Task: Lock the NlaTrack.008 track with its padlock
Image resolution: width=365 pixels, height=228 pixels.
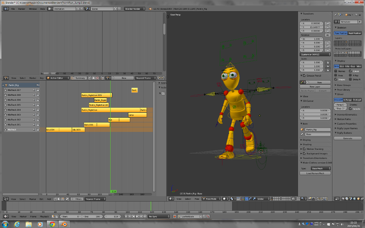Action: (38, 95)
